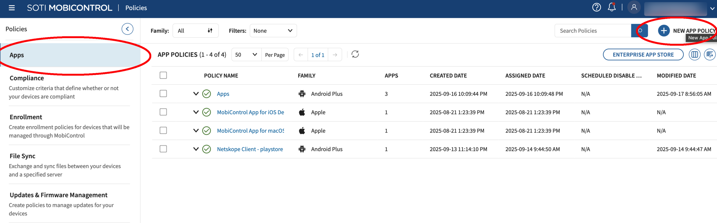Screen dimensions: 717x223
Task: Sort by APPS column header
Action: (391, 76)
